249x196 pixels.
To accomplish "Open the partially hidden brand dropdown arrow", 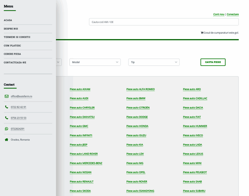I will 58,62.
